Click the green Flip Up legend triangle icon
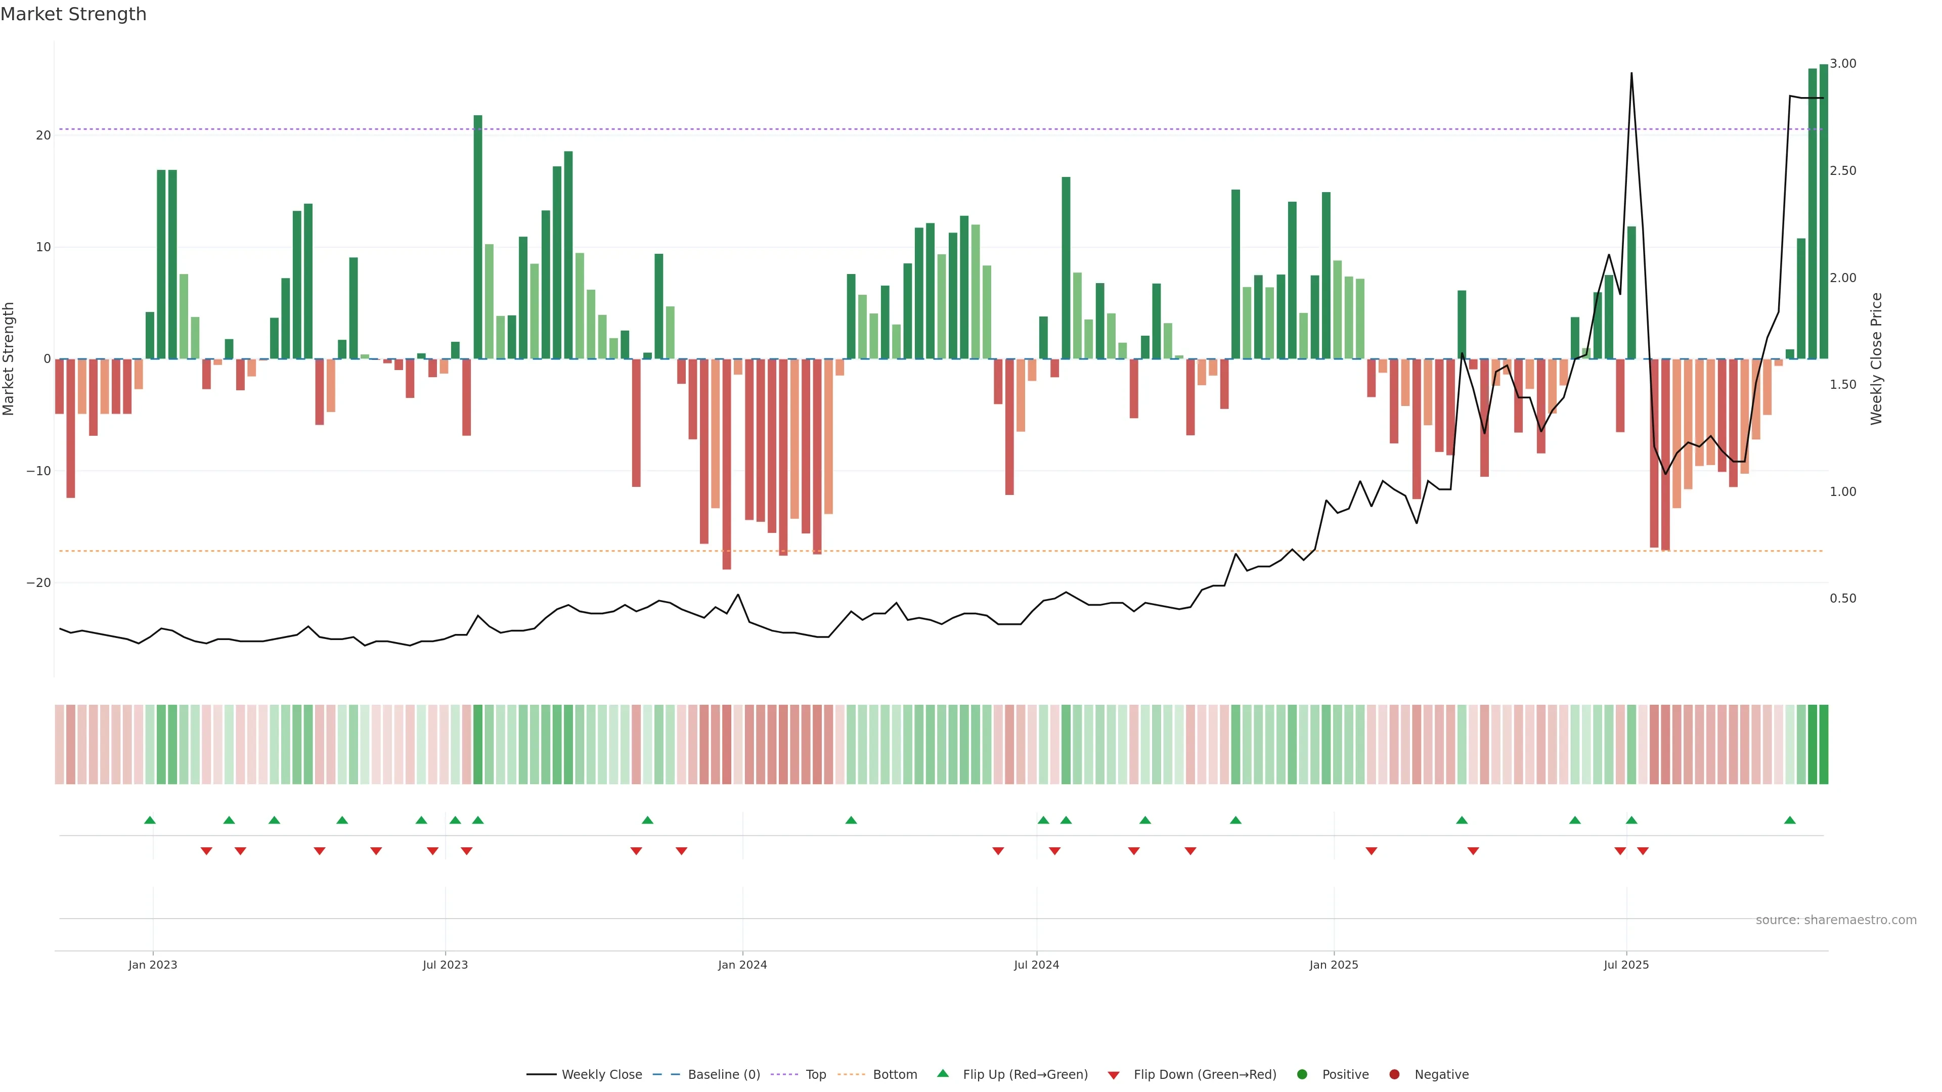This screenshot has height=1092, width=1942. point(942,1073)
